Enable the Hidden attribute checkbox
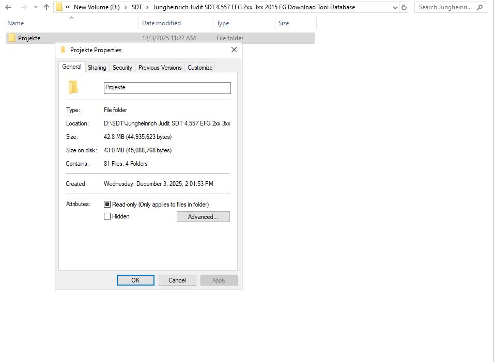This screenshot has height=362, width=494. click(107, 216)
